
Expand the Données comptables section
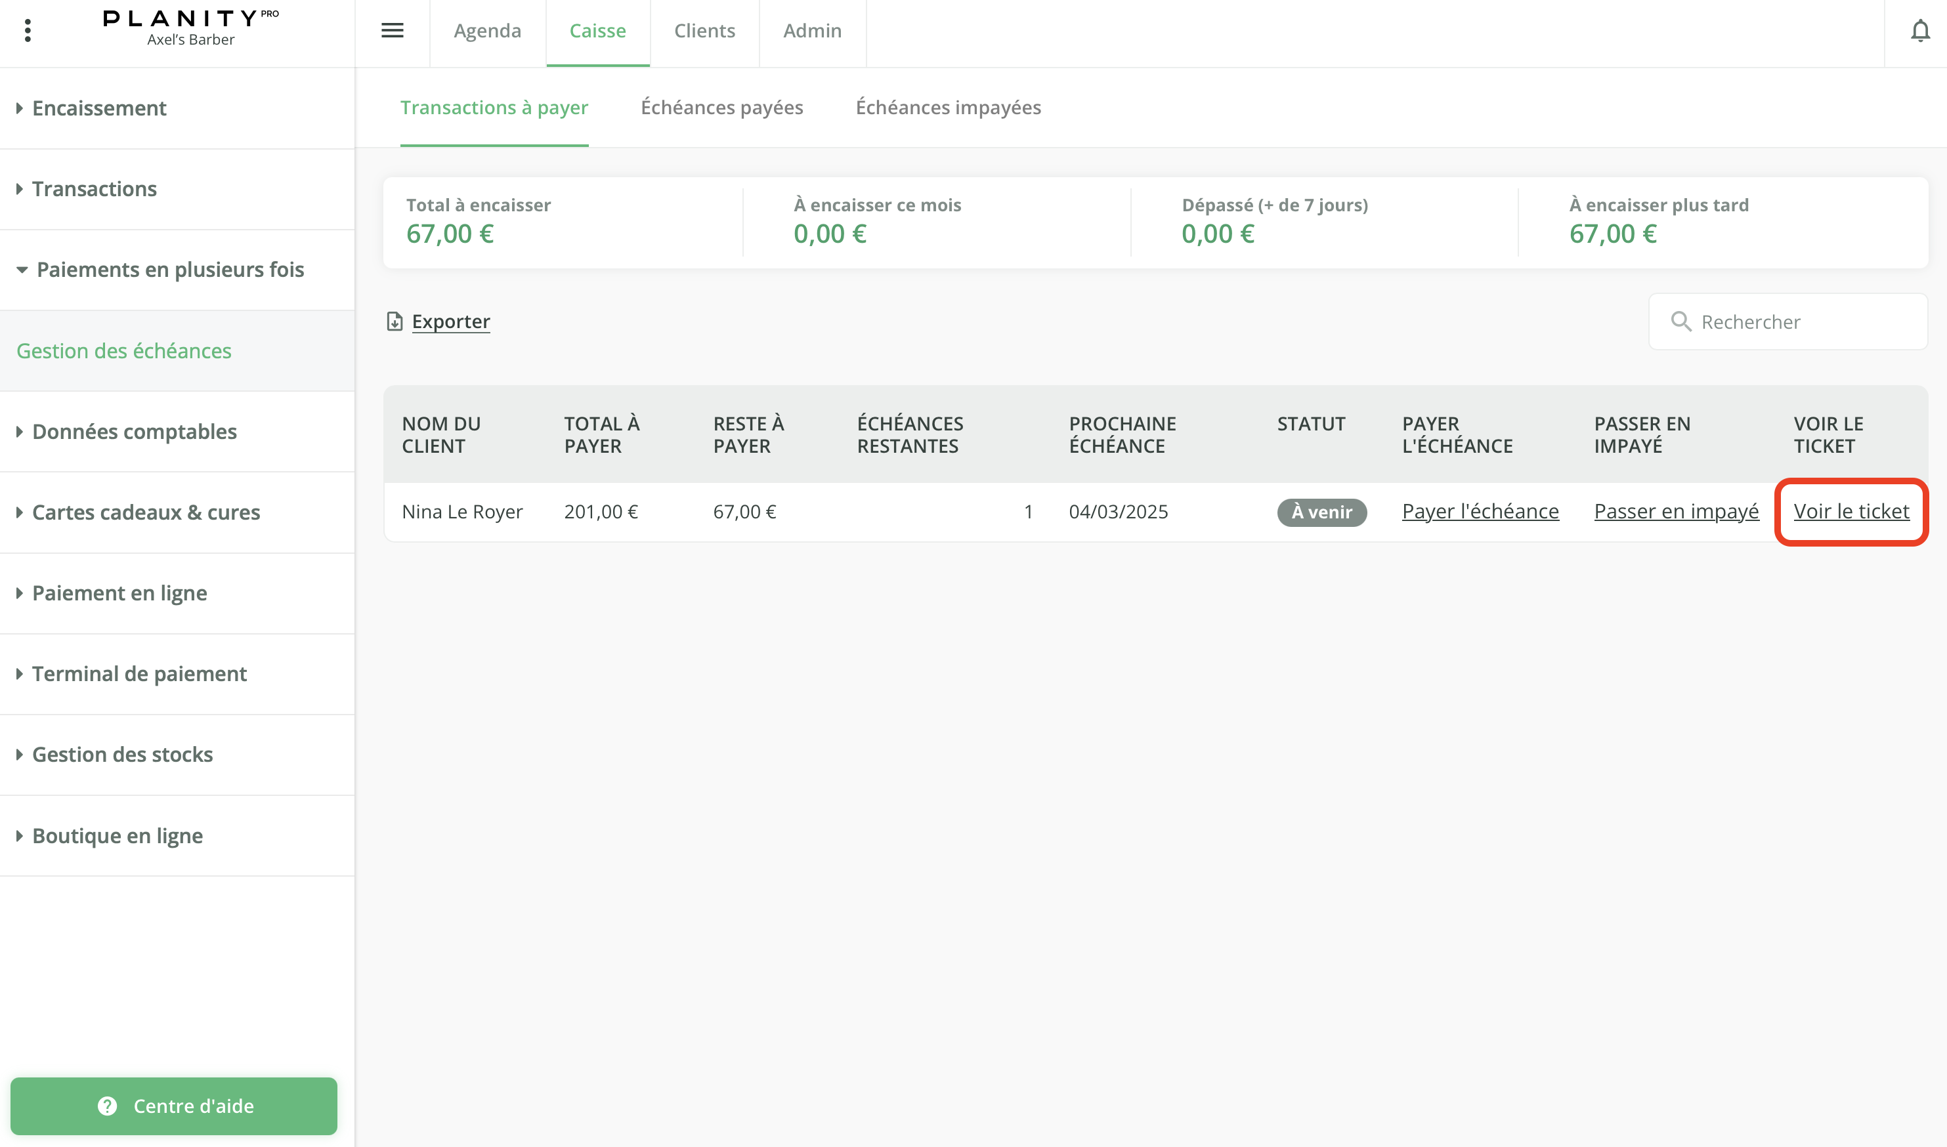135,431
